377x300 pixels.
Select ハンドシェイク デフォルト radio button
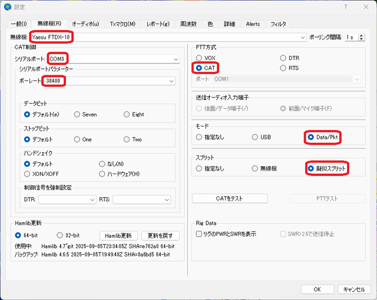click(x=38, y=164)
